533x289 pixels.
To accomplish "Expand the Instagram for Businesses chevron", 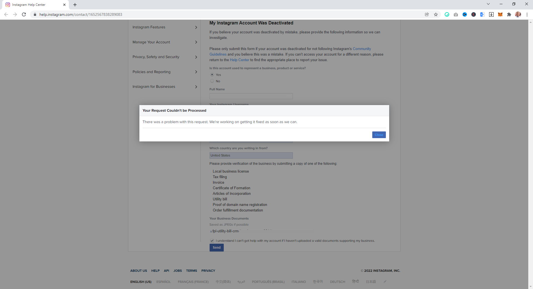I will tap(196, 87).
